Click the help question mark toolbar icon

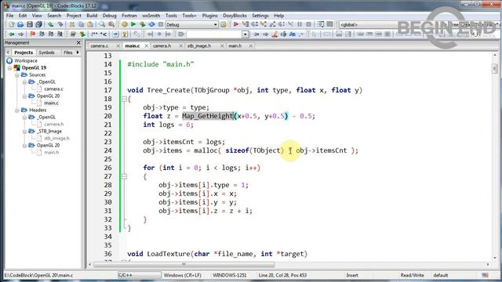[125, 34]
